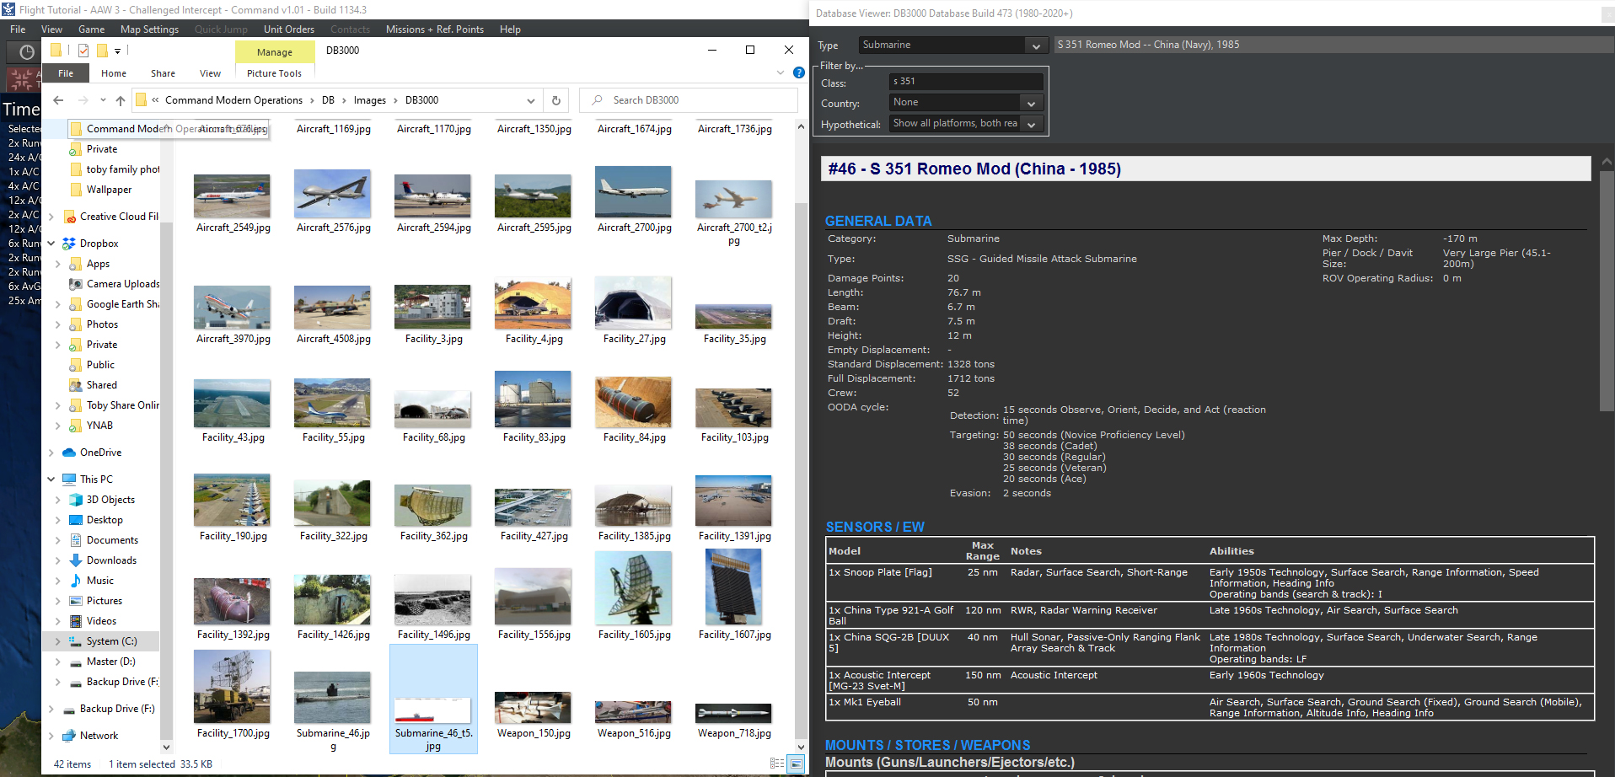The height and width of the screenshot is (777, 1615).
Task: Click the navigation pane scrollbar down arrow
Action: click(x=166, y=747)
